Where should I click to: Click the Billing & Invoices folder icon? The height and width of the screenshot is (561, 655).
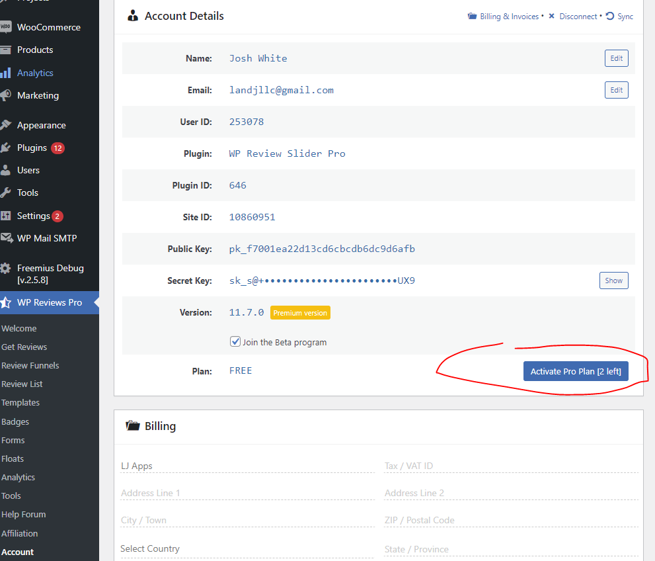click(x=472, y=17)
